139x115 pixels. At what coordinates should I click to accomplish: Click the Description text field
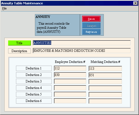point(82,51)
